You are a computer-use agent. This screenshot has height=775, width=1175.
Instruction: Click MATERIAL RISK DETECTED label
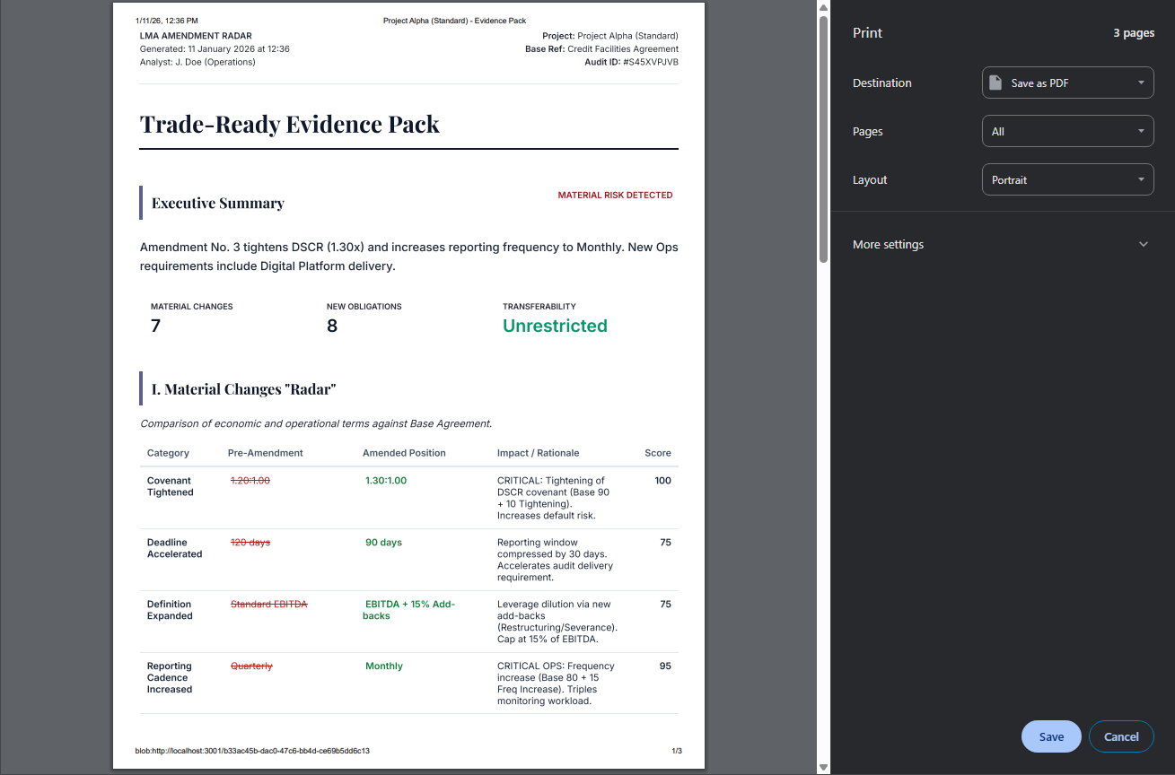pyautogui.click(x=615, y=195)
